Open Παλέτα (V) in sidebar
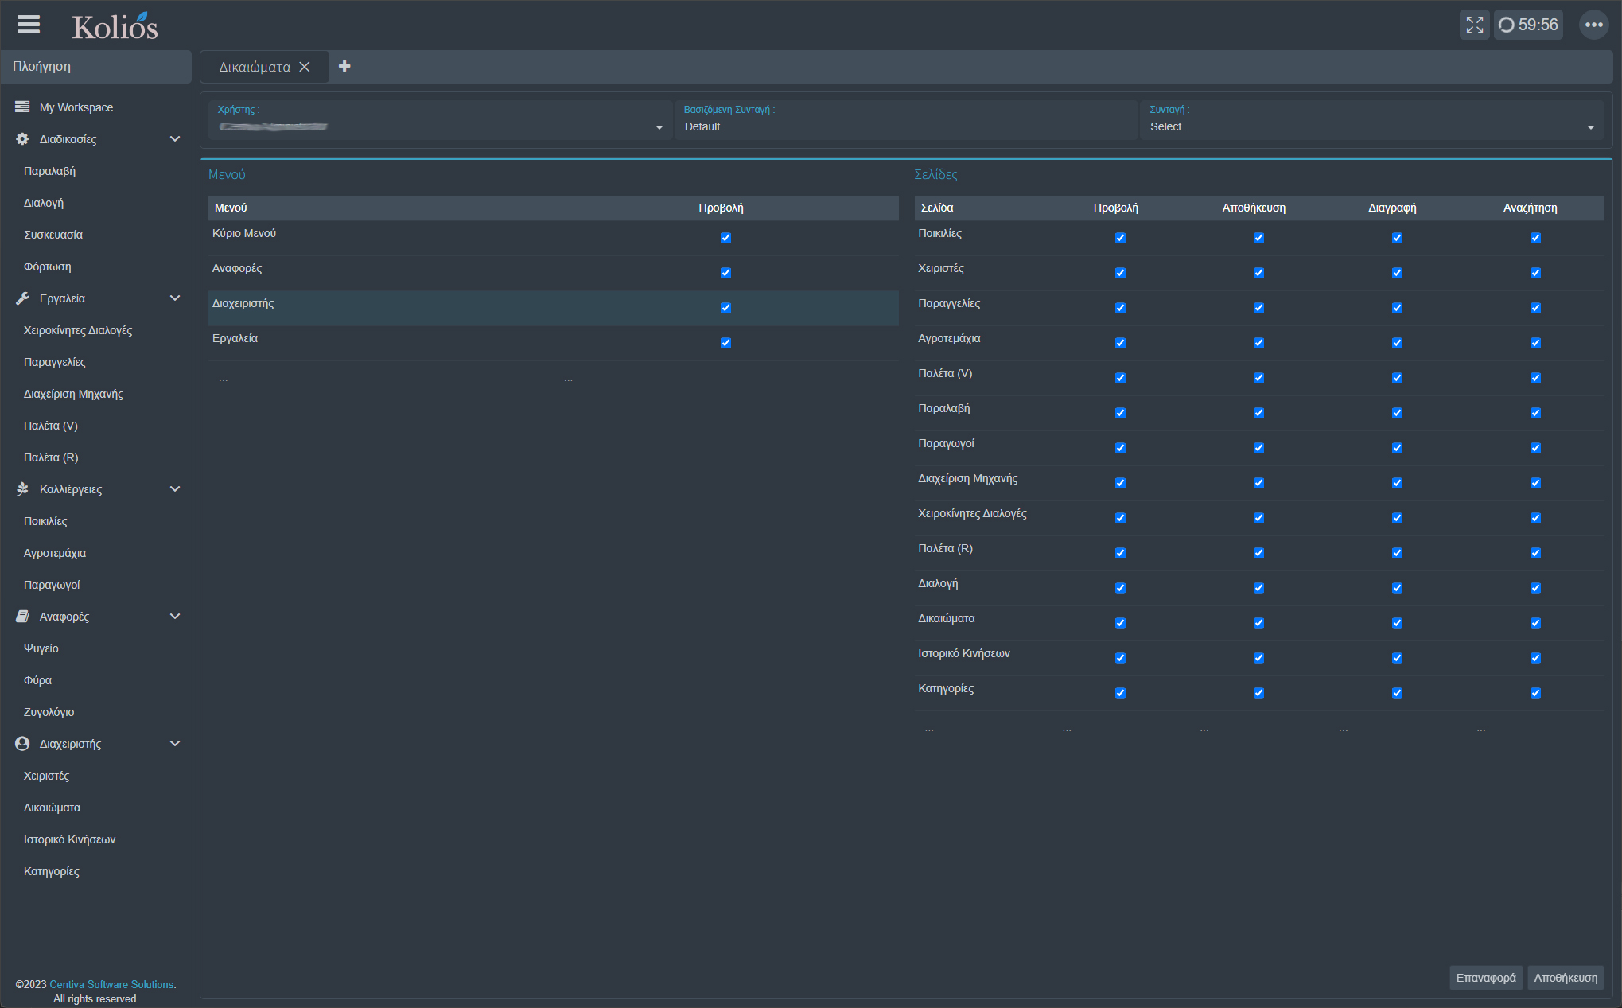The width and height of the screenshot is (1622, 1008). coord(51,425)
